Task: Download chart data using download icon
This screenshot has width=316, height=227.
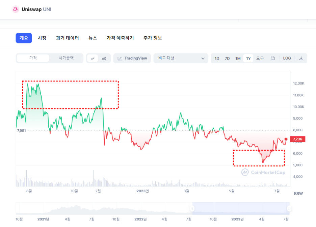Action: point(301,58)
